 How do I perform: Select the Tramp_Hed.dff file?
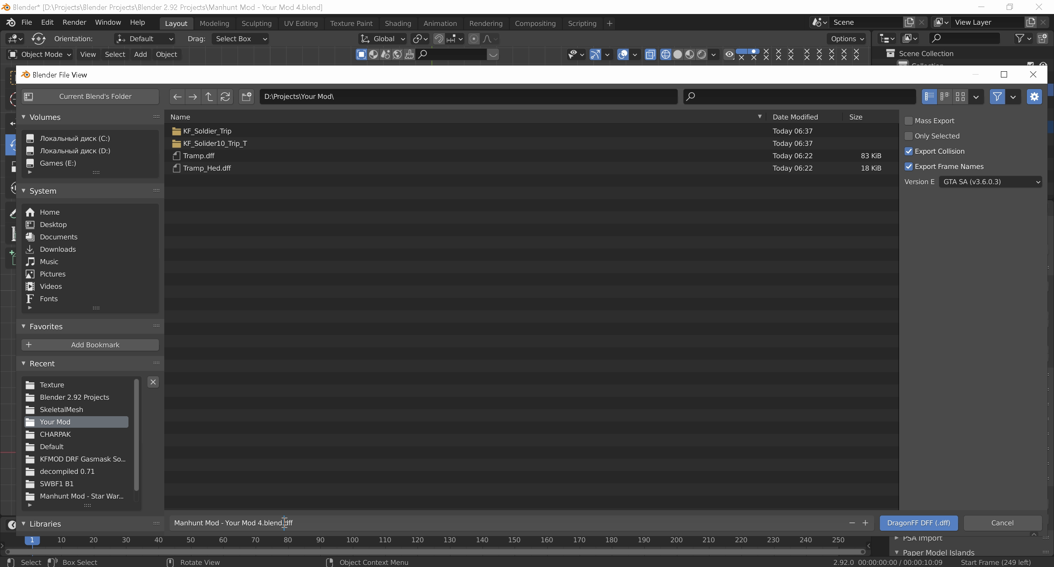coord(207,168)
